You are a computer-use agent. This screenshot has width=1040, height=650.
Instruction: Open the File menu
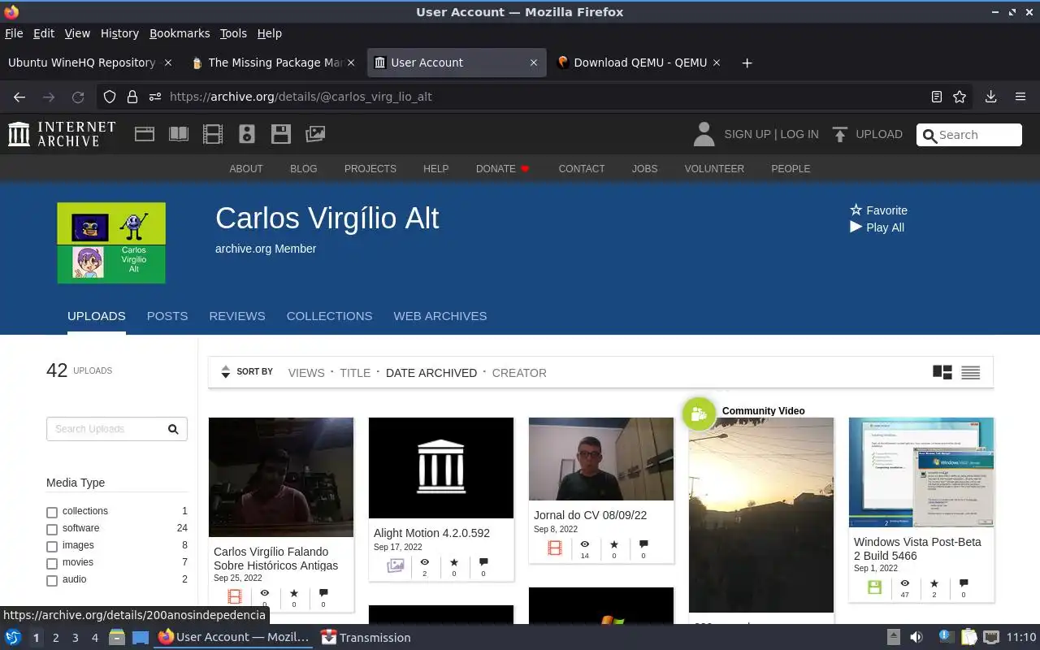coord(14,33)
